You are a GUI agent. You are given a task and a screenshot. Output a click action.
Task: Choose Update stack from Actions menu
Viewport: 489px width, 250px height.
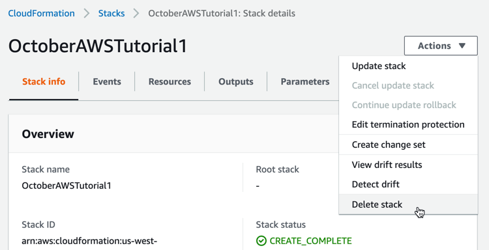408,66
